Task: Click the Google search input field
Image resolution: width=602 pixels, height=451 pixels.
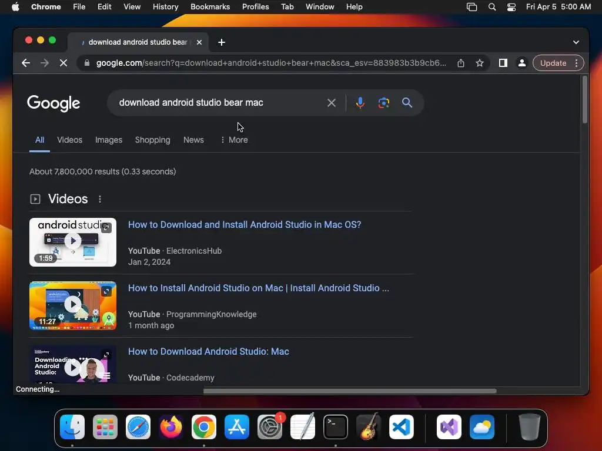Action: [x=219, y=103]
